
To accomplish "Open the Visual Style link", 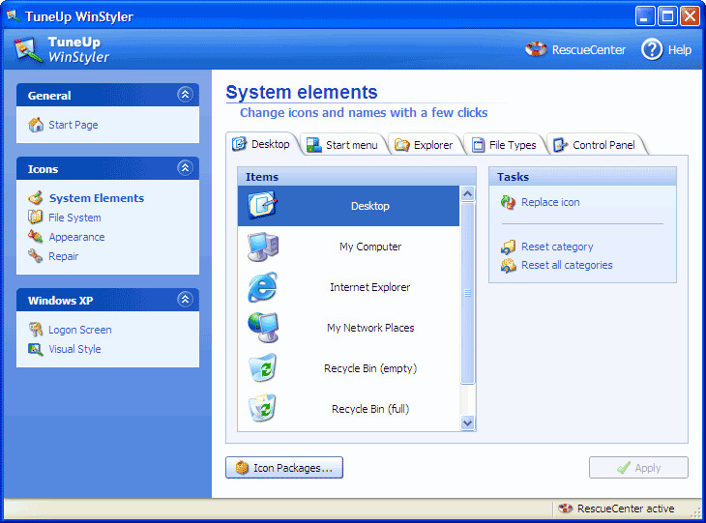I will coord(74,349).
